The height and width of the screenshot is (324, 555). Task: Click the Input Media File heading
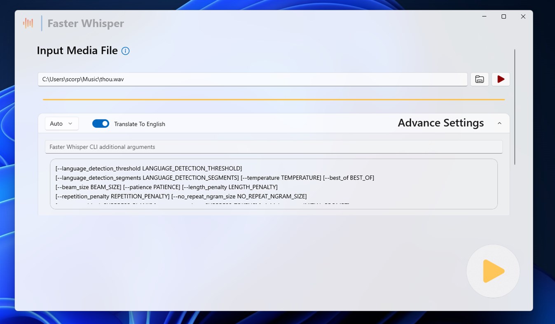[x=77, y=51]
